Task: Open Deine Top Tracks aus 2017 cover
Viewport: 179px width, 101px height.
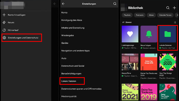Action: (x=168, y=92)
